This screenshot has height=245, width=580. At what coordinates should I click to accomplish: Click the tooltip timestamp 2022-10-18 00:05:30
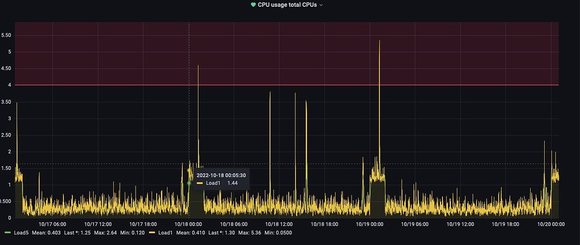[x=221, y=175]
